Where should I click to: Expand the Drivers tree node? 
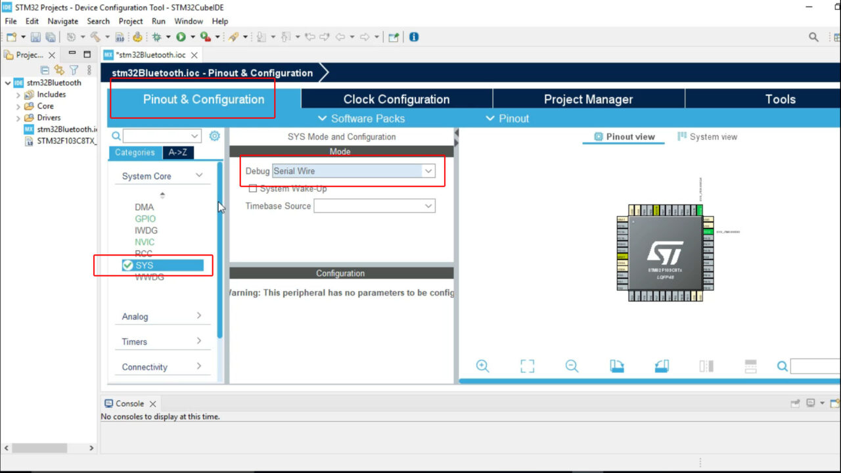[x=18, y=118]
